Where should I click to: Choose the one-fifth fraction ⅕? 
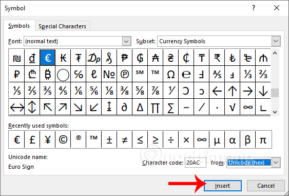click(16, 91)
